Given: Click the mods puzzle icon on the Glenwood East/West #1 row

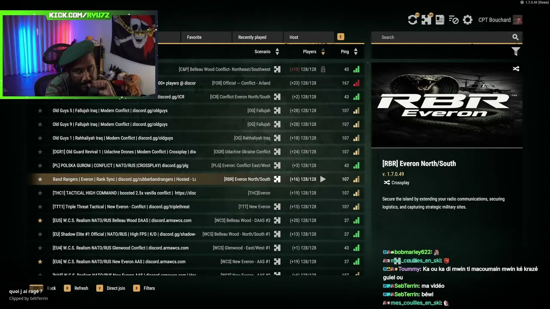Looking at the screenshot, I should (x=277, y=248).
